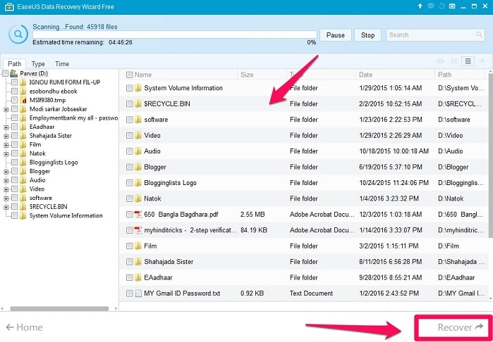The image size is (493, 342).
Task: Open the feedback chat bubble icon
Action: 431,6
